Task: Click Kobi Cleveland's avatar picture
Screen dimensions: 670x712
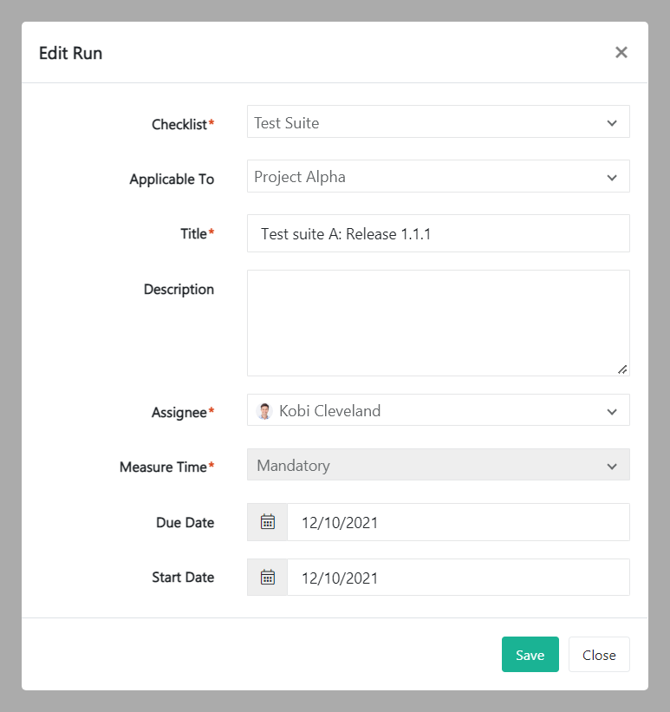Action: [265, 411]
